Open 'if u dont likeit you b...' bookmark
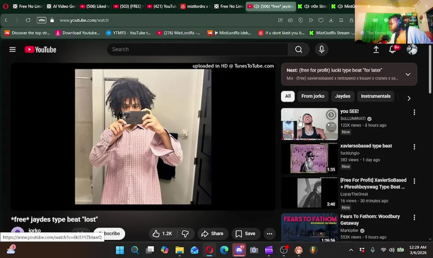The image size is (433, 258). [x=281, y=33]
